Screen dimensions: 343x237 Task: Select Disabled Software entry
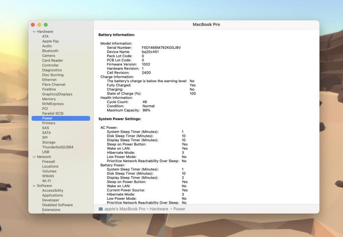coord(57,205)
